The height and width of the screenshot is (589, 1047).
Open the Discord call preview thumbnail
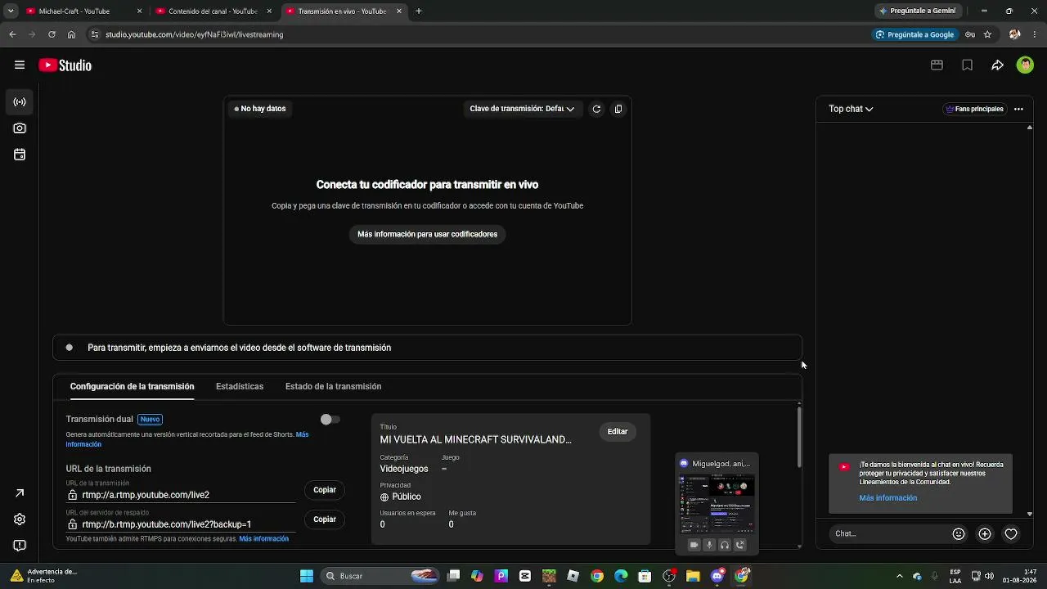tap(717, 505)
